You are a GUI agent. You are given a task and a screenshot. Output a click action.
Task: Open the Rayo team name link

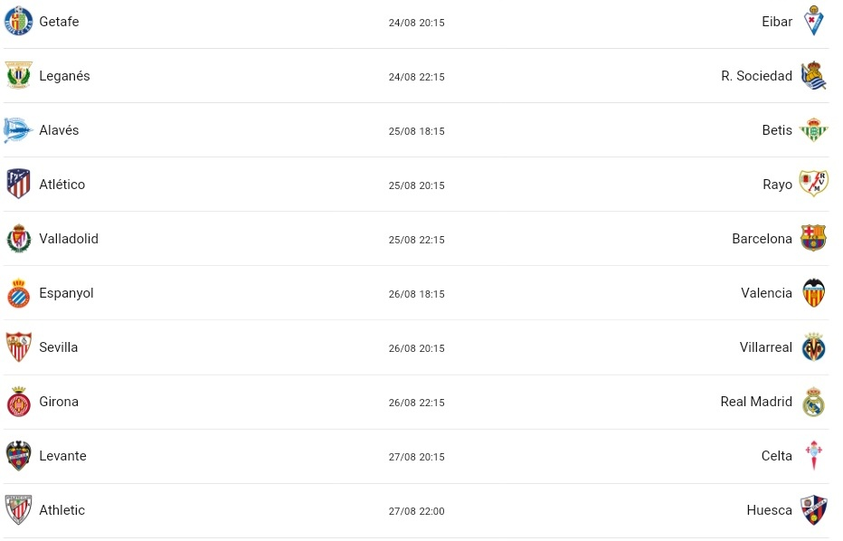777,185
